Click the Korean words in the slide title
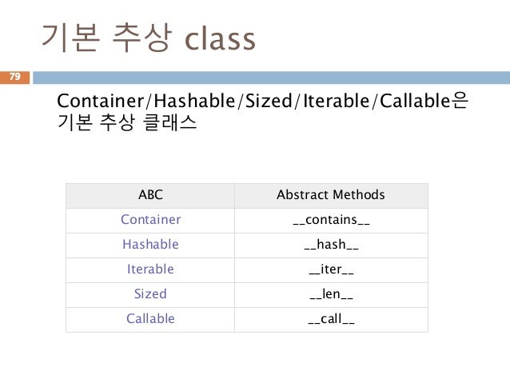This screenshot has width=510, height=383. pos(105,38)
